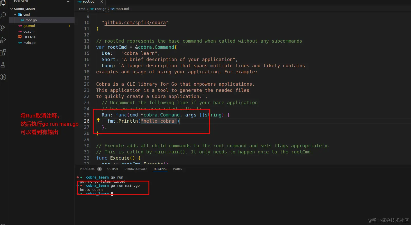The image size is (411, 225).
Task: Open the Explorer view in activity bar
Action: point(3,3)
